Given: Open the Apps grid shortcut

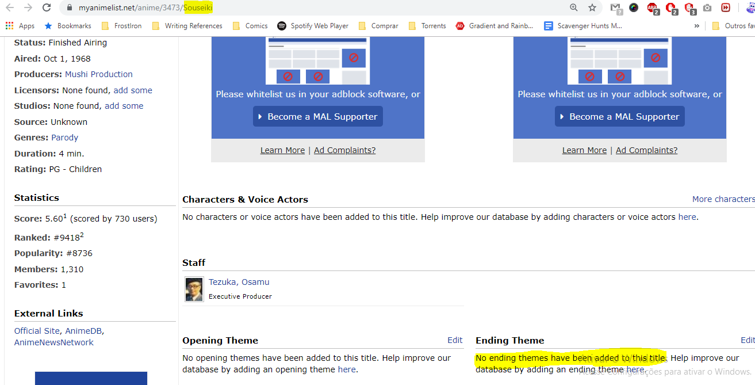Looking at the screenshot, I should (x=20, y=26).
